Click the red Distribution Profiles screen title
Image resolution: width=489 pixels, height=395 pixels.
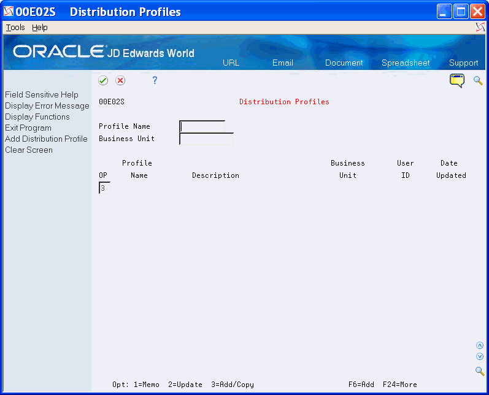coord(284,102)
